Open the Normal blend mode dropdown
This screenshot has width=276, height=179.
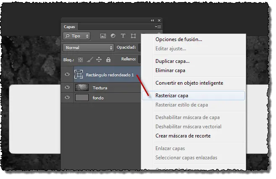(88, 48)
